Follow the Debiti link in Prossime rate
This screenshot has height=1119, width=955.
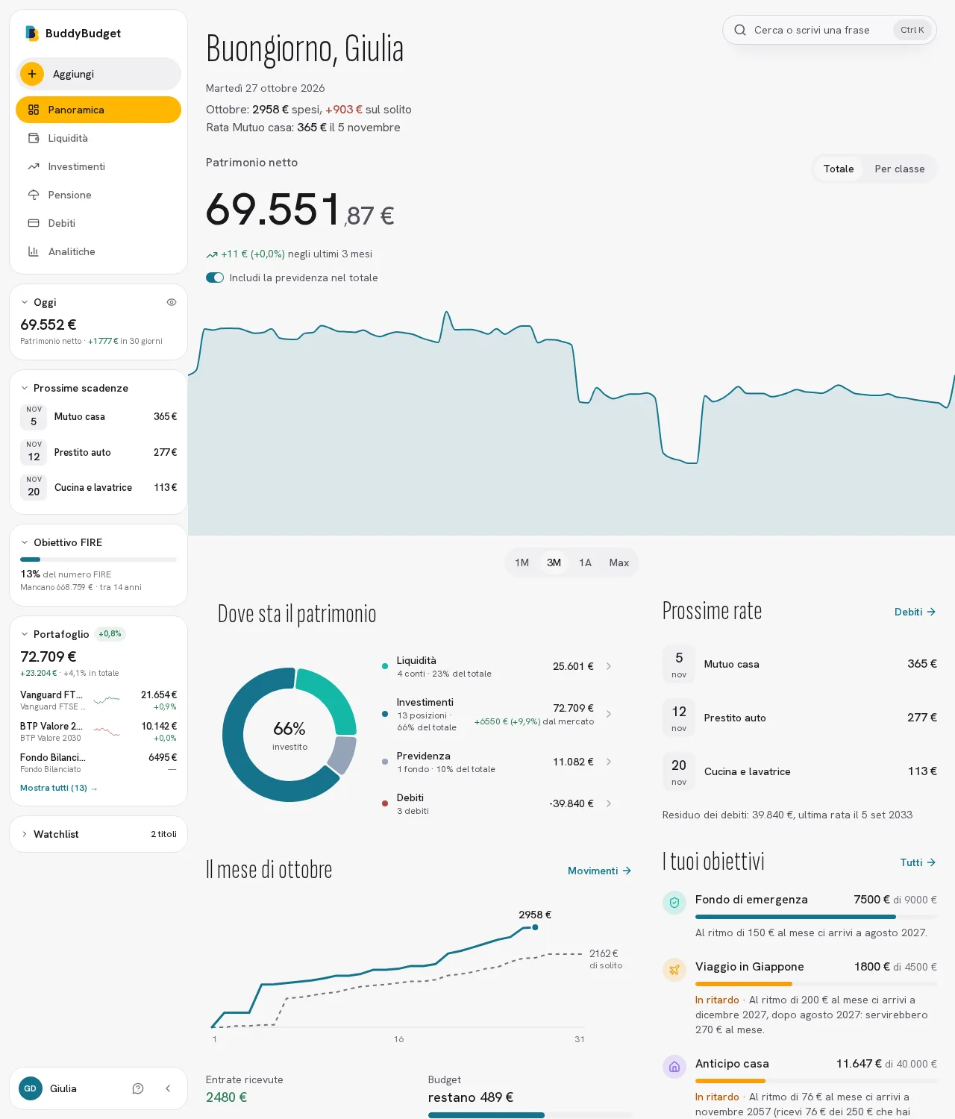(x=915, y=612)
